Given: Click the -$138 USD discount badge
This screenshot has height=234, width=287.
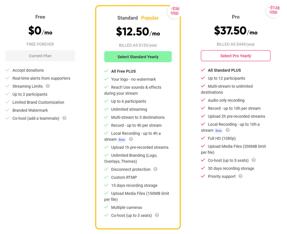Looking at the screenshot, I should click(x=274, y=10).
